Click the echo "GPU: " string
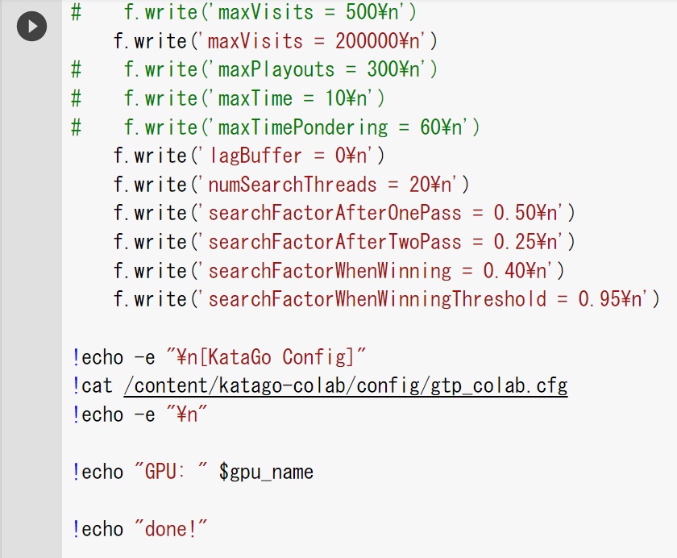 pos(171,472)
